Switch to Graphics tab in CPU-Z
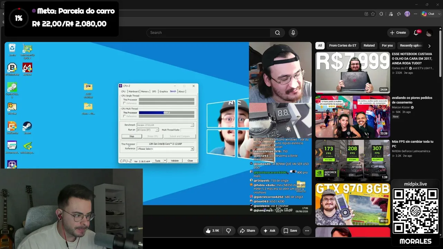 163,91
